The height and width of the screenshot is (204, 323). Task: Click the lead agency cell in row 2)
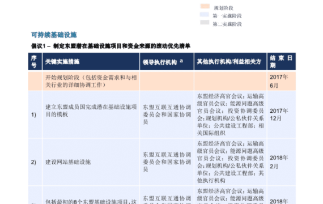(167, 162)
